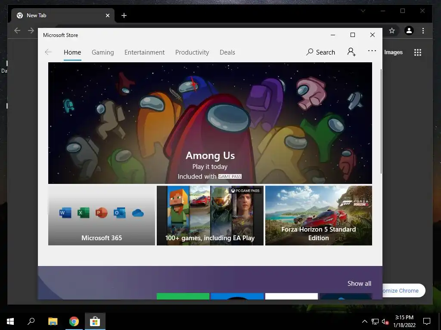The height and width of the screenshot is (330, 441).
Task: Go back in Microsoft Store
Action: (48, 52)
